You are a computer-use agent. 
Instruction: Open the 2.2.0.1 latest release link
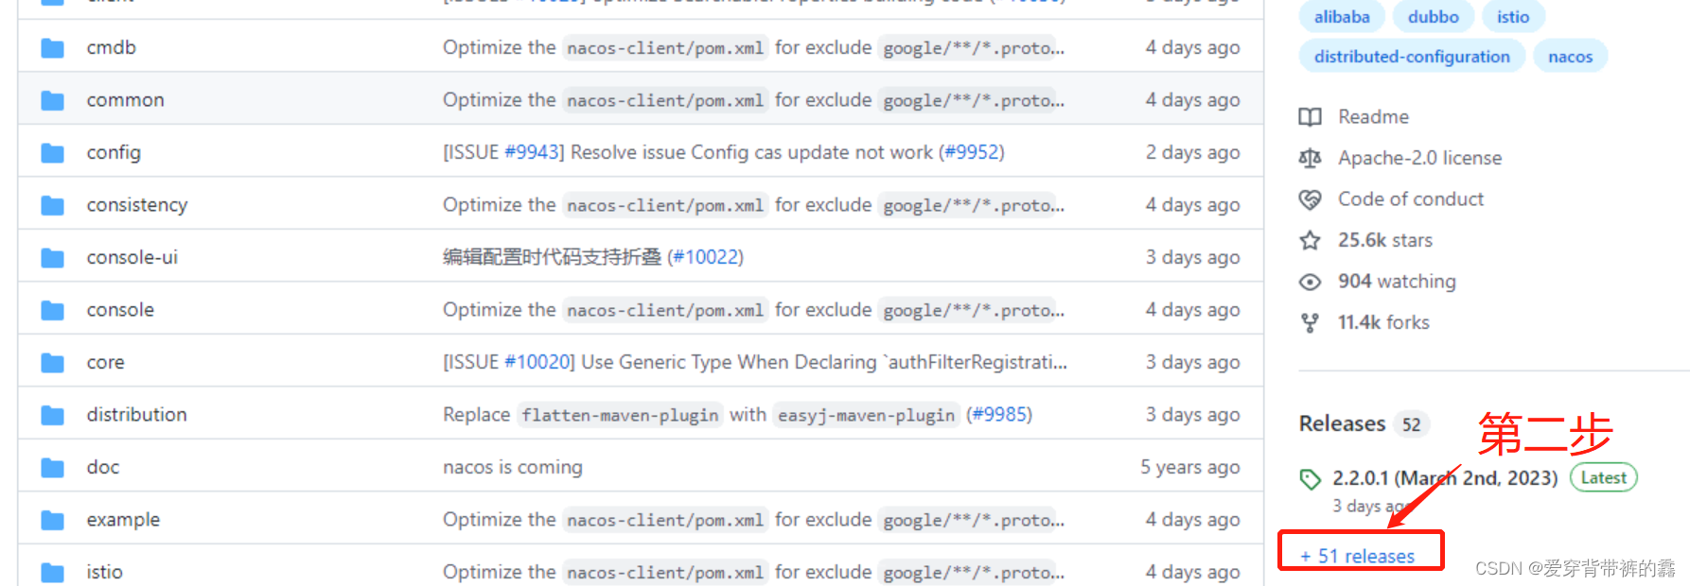coord(1444,478)
